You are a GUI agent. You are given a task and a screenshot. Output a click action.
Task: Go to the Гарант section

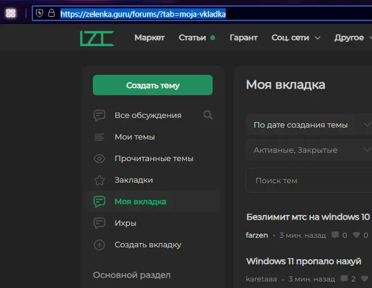243,38
